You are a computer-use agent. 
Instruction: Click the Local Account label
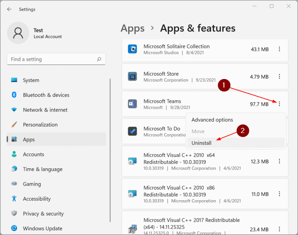tap(48, 37)
